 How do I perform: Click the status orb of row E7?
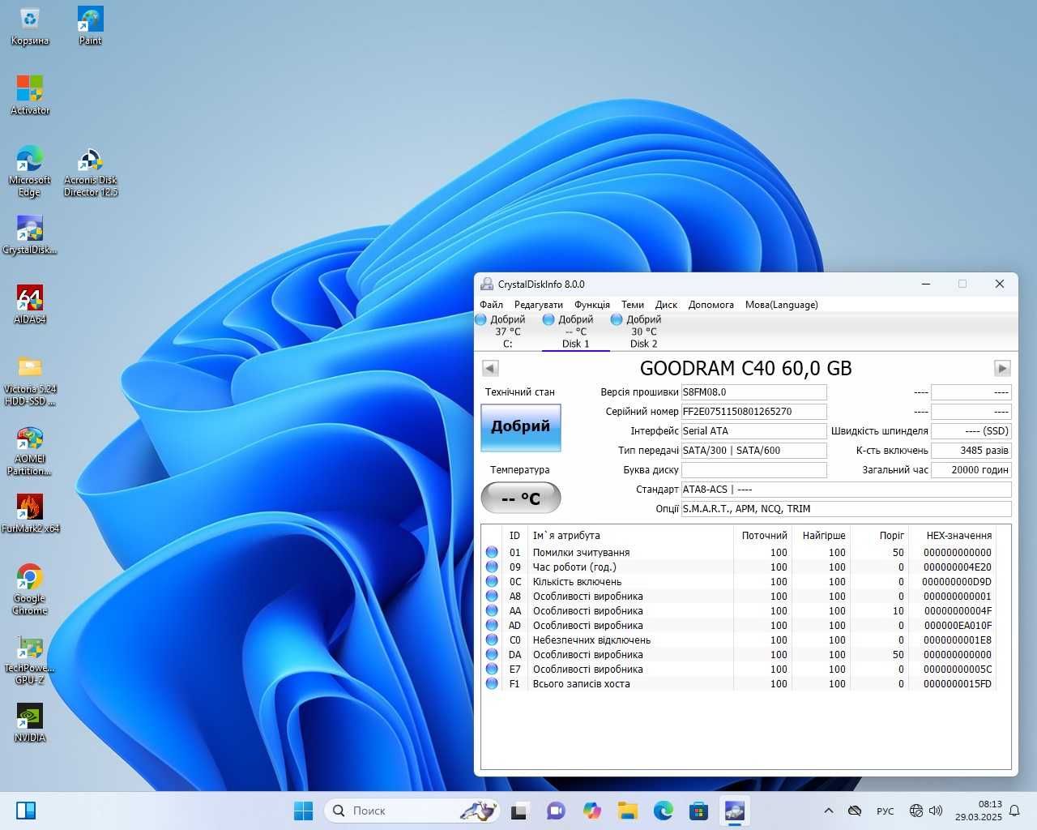[492, 670]
